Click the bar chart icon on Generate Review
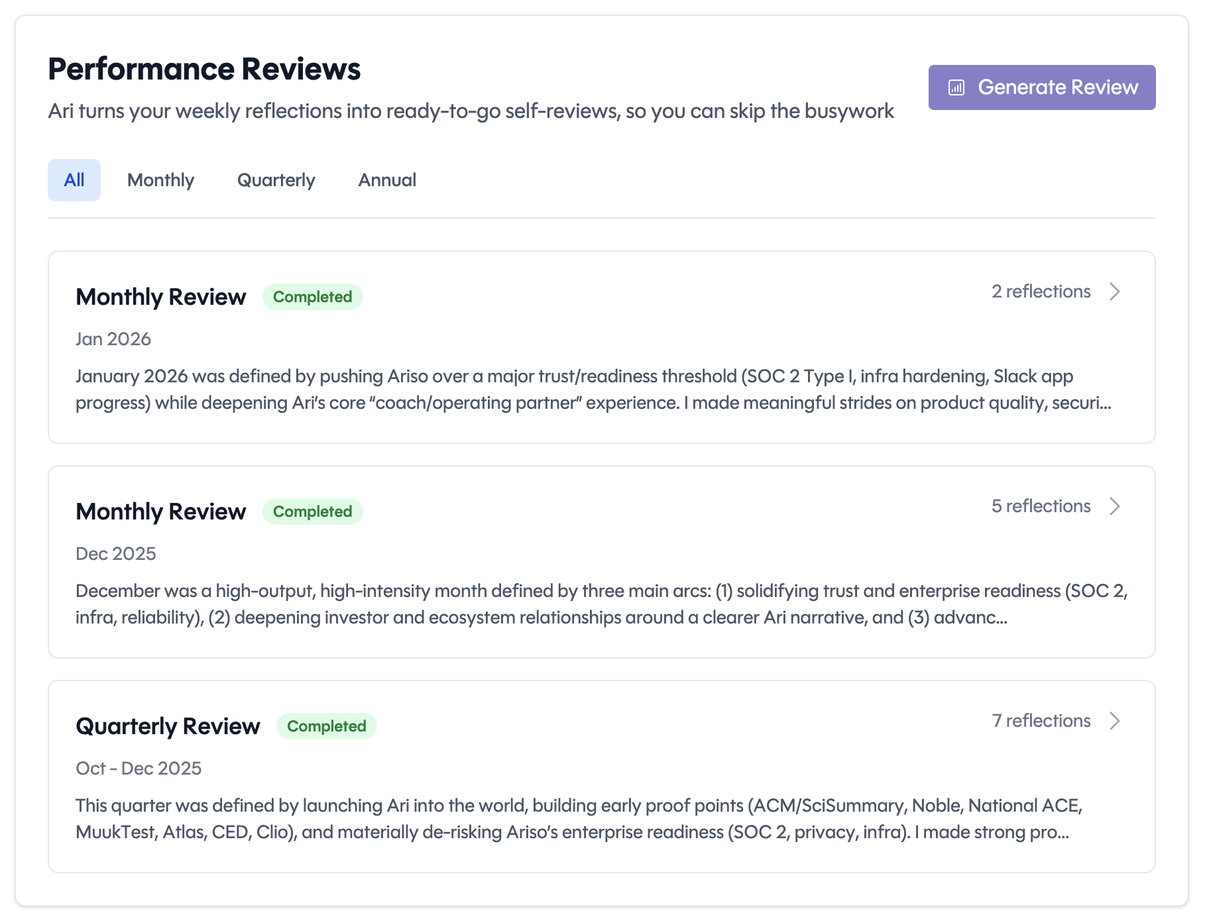The height and width of the screenshot is (921, 1205). [955, 87]
